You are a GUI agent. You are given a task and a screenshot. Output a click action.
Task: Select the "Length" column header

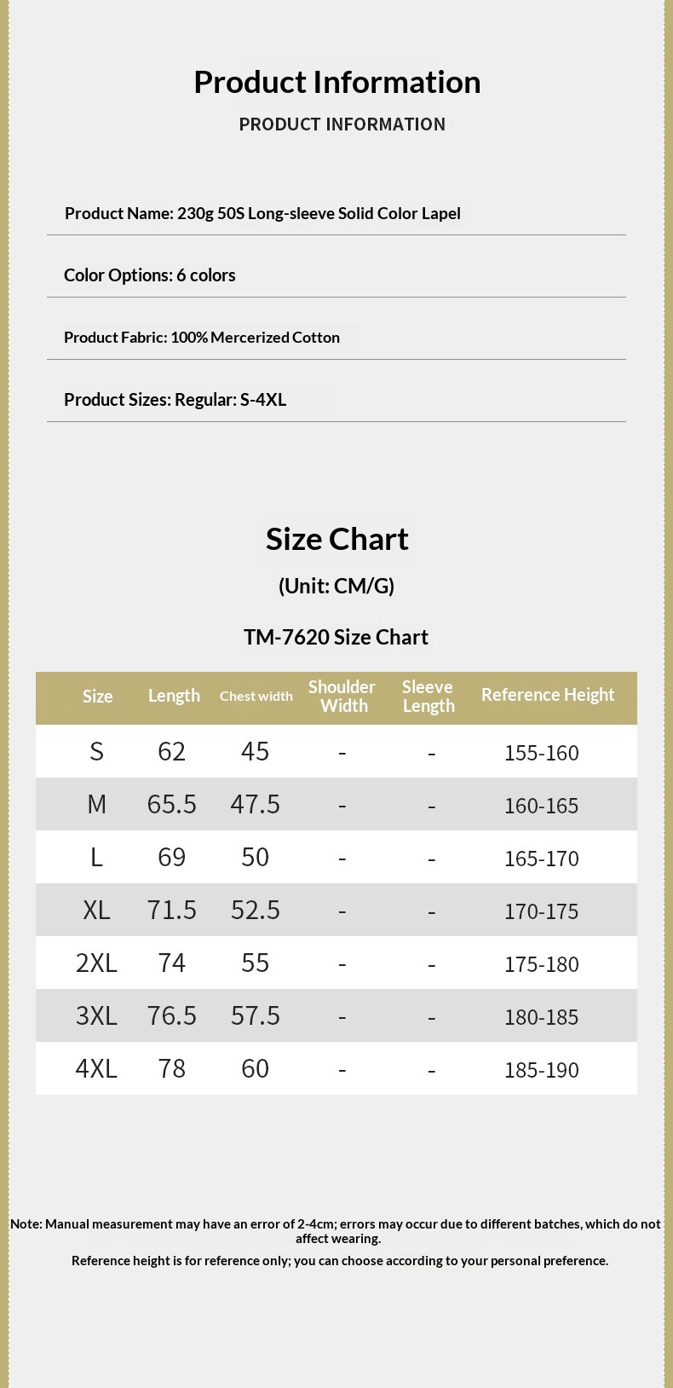point(174,696)
